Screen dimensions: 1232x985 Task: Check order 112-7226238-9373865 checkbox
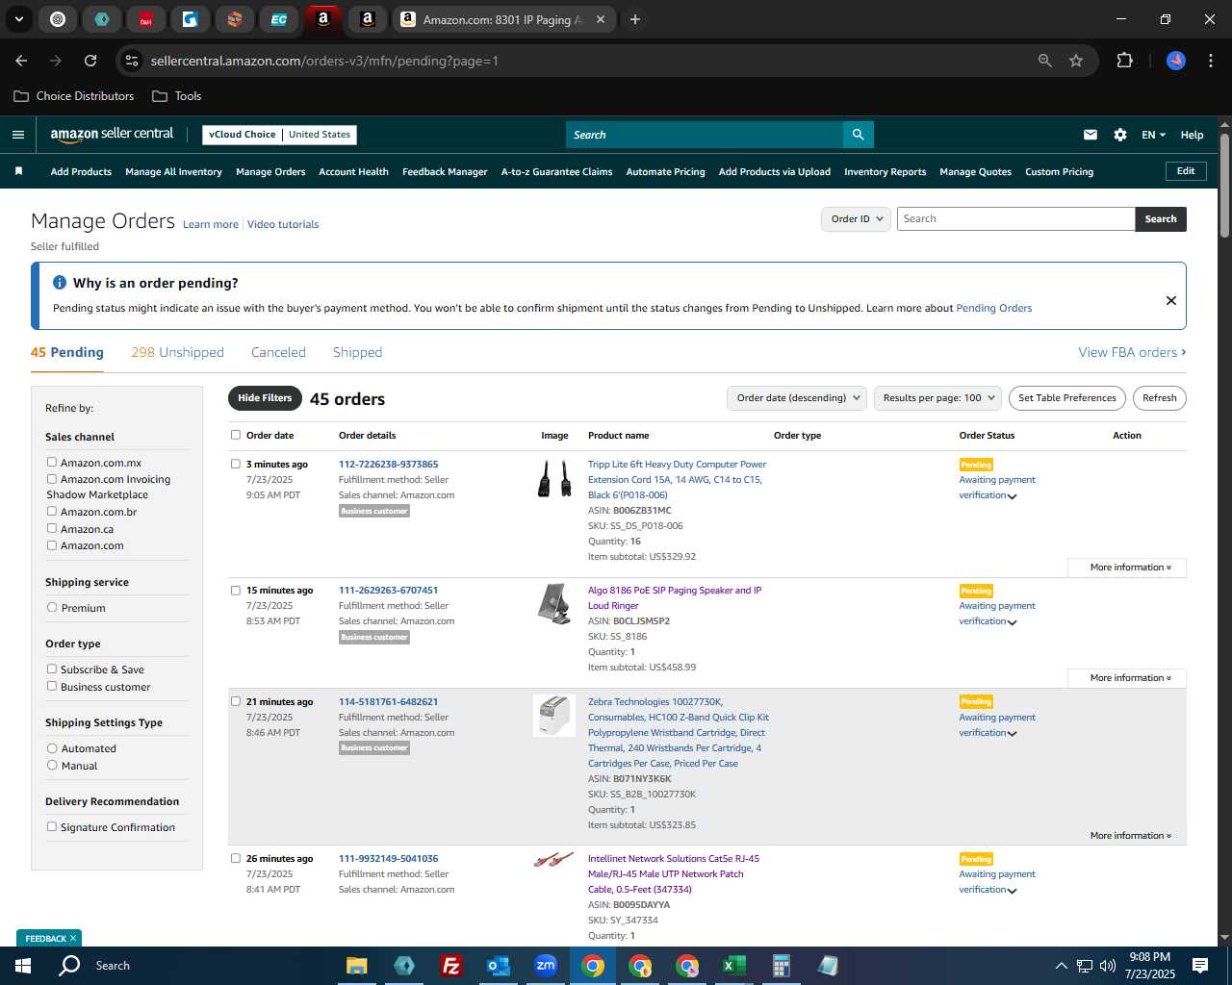236,464
